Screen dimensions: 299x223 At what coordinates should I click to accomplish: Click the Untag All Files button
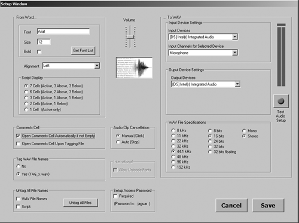pos(81,203)
